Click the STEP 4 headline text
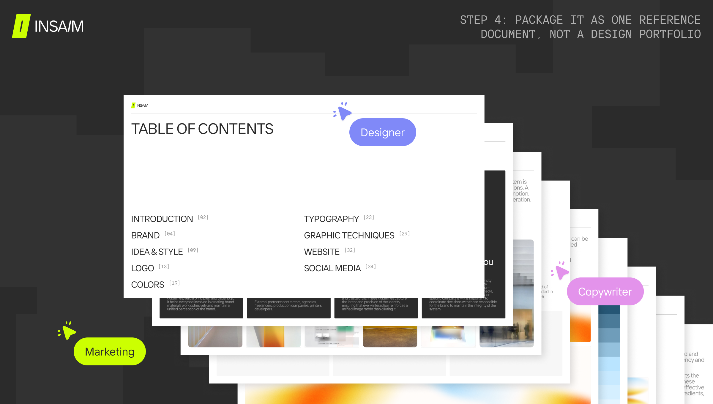This screenshot has height=404, width=713. [581, 27]
